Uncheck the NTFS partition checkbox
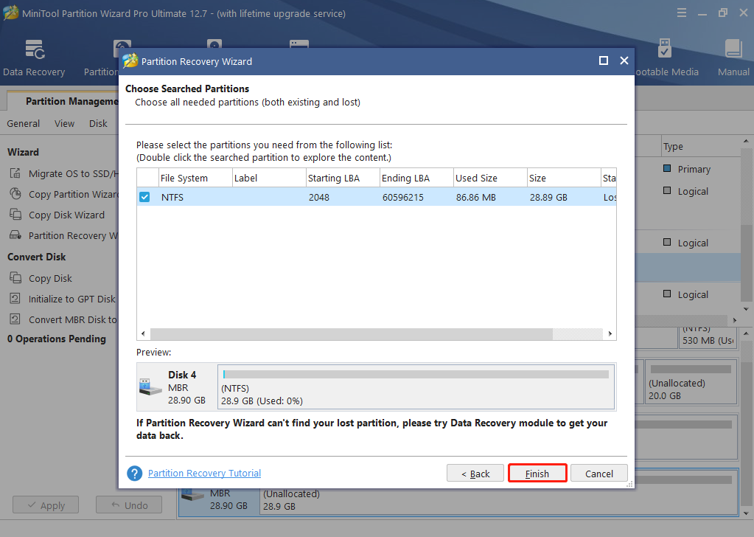This screenshot has width=754, height=537. pos(144,197)
